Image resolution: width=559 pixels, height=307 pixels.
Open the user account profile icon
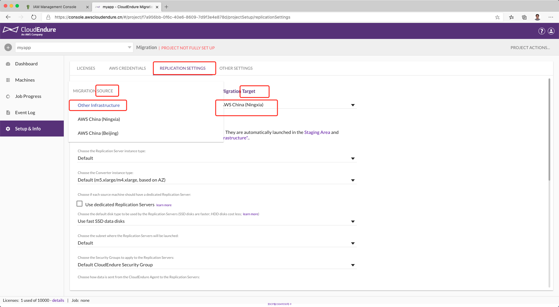pos(551,31)
